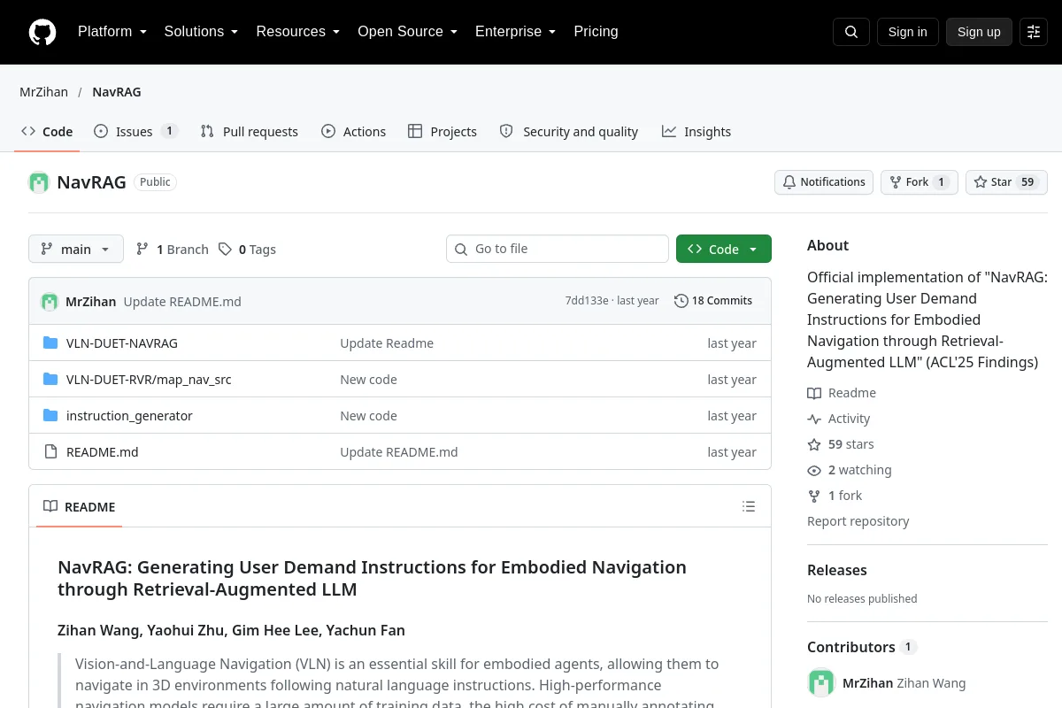The image size is (1062, 708).
Task: Click the Contributors heading link
Action: (851, 647)
